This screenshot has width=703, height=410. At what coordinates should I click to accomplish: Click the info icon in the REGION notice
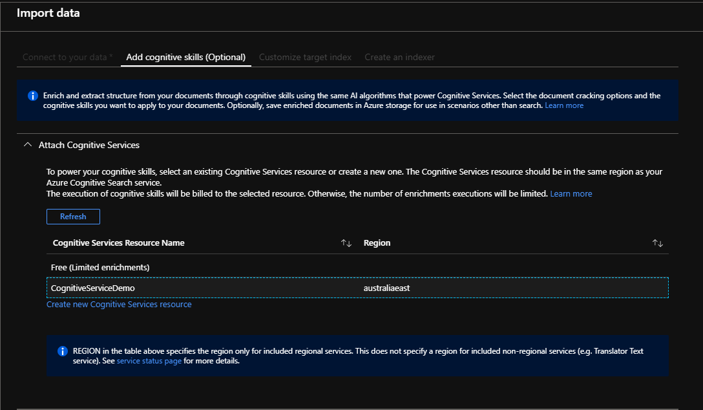coord(62,351)
